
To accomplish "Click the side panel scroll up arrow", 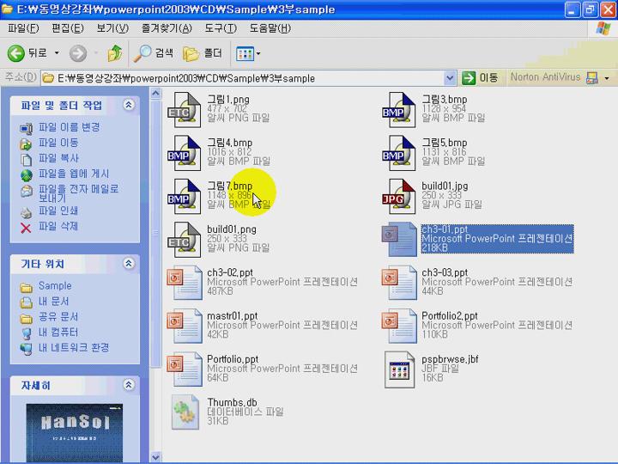I will pos(155,94).
